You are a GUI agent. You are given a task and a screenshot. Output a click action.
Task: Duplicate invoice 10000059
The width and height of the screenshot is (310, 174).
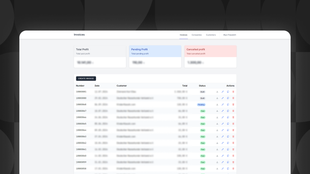(228, 162)
